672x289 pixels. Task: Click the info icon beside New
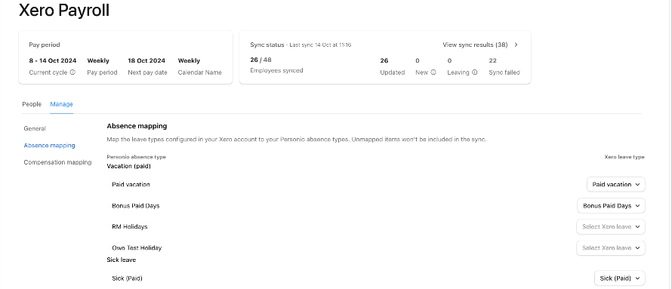433,72
